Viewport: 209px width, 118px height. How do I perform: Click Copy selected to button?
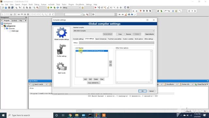coord(94,83)
